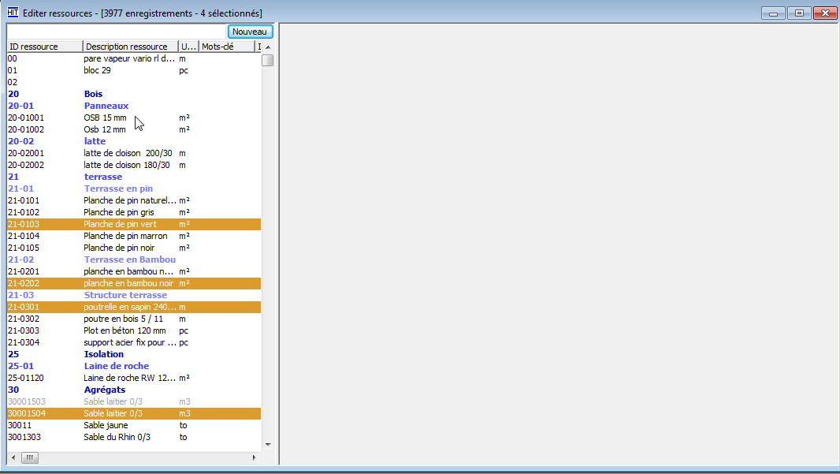
Task: Click the Mots-clé column header
Action: (x=227, y=47)
